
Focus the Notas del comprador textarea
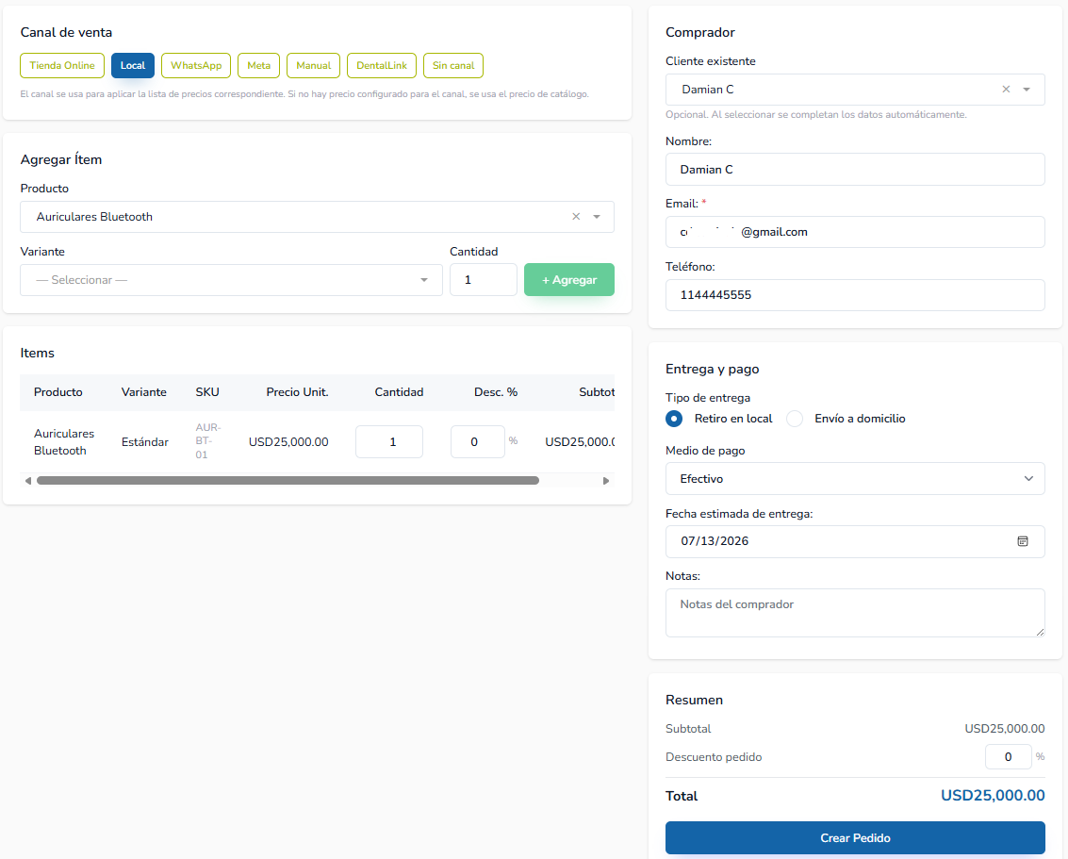tap(855, 613)
